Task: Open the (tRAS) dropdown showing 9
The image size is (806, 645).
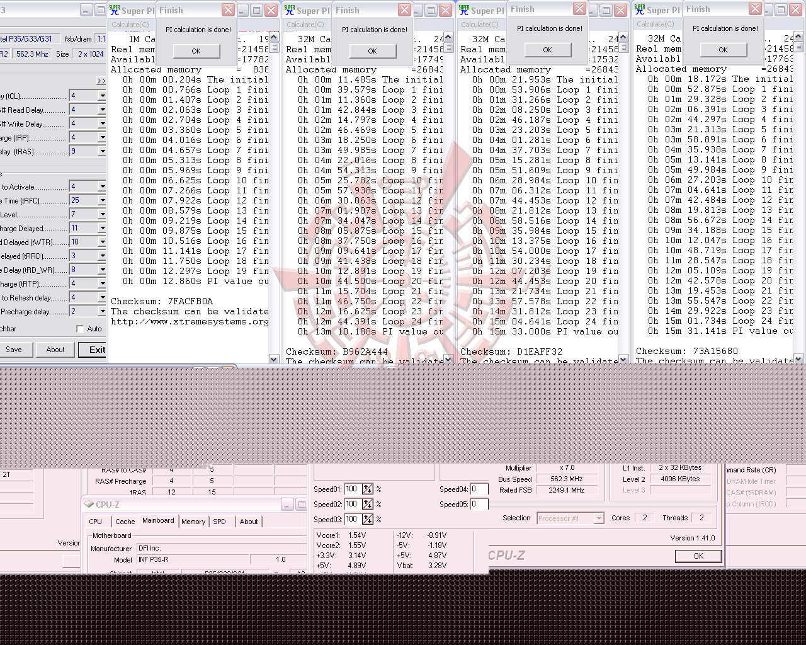Action: pos(102,151)
